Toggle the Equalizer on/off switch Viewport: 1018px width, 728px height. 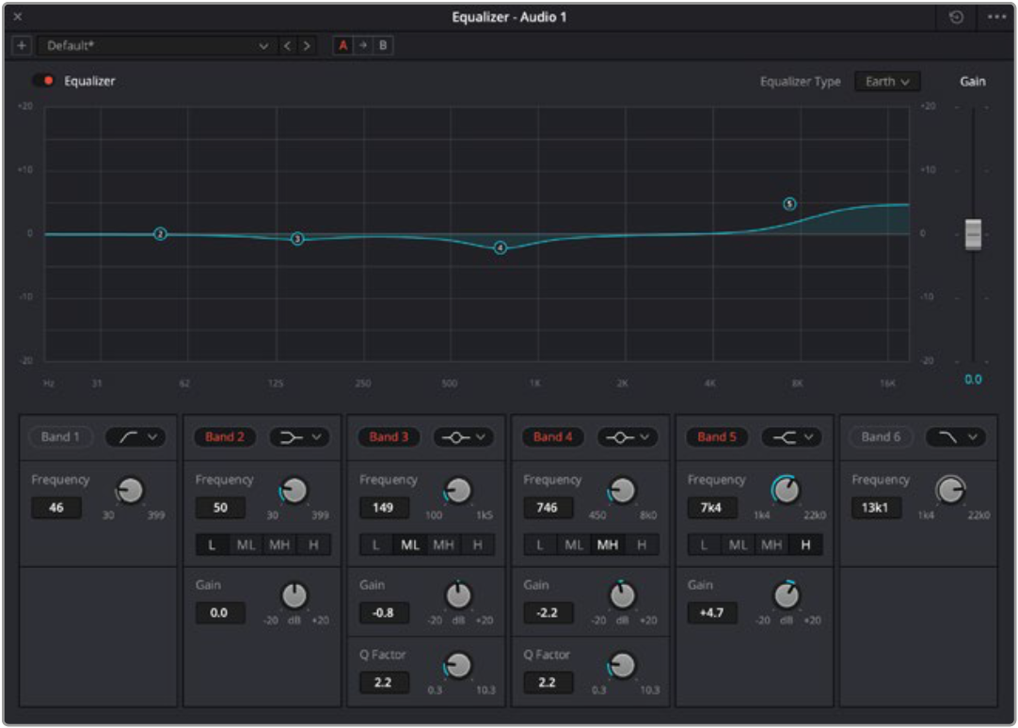pos(44,81)
